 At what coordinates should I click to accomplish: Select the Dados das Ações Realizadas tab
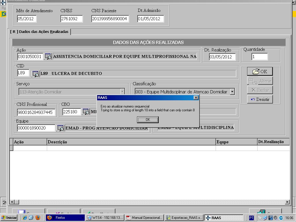[x=39, y=32]
